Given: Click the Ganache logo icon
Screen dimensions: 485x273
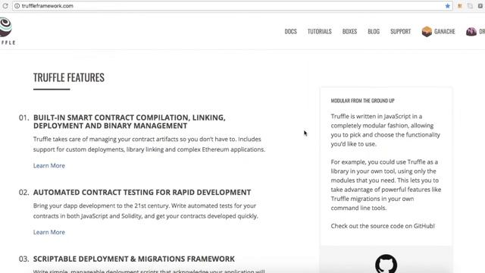Looking at the screenshot, I should 427,32.
